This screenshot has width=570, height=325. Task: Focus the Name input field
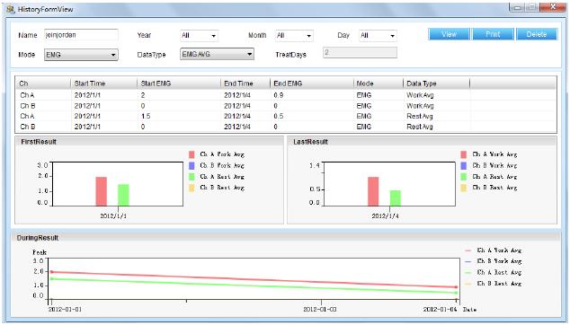coord(81,35)
